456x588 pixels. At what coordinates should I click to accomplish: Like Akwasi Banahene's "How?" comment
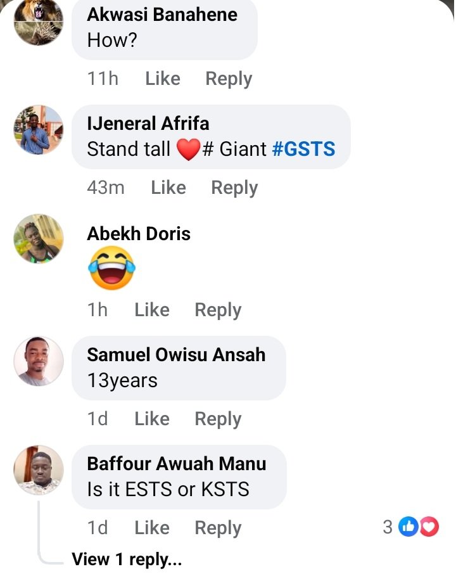point(163,79)
